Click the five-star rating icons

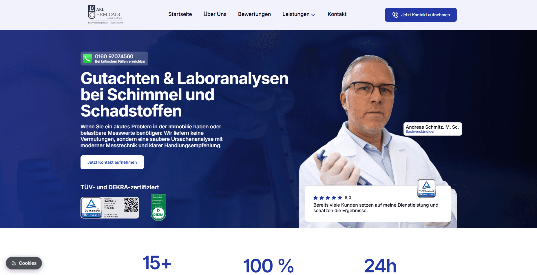click(328, 198)
